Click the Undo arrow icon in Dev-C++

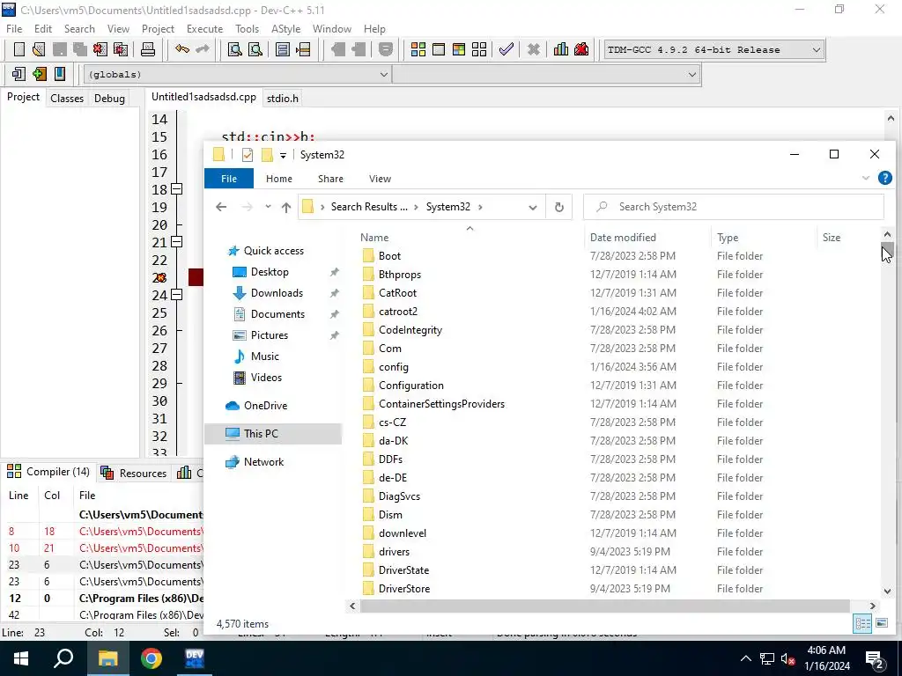point(182,49)
